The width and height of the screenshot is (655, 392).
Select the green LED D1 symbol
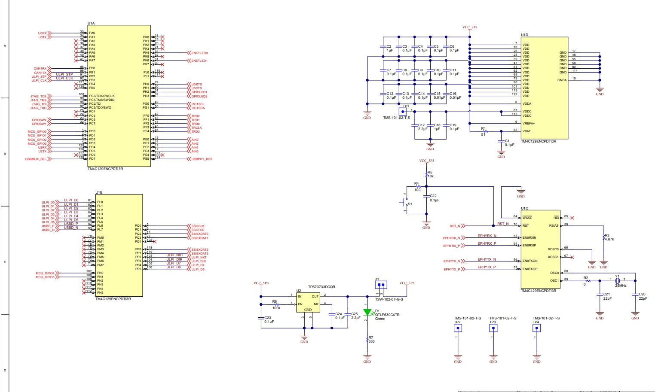(x=367, y=313)
